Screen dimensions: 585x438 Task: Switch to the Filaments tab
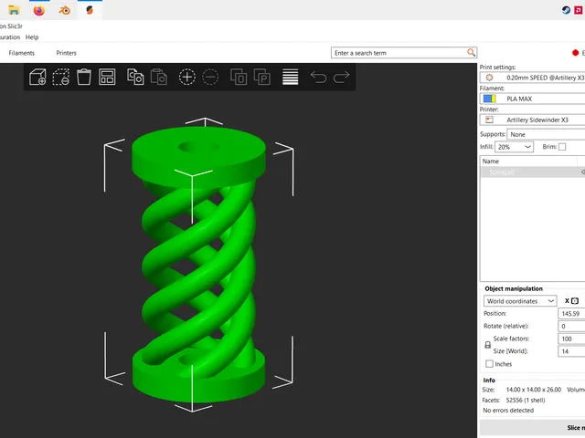(x=22, y=53)
